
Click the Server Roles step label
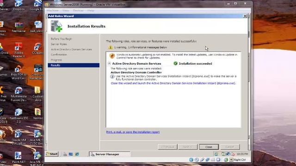click(x=59, y=44)
